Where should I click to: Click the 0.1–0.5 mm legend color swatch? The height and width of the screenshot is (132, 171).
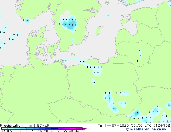(5, 128)
